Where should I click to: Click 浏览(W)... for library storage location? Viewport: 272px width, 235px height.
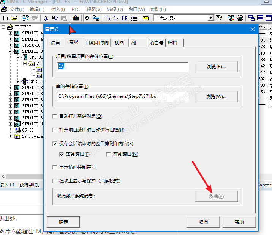pos(216,97)
